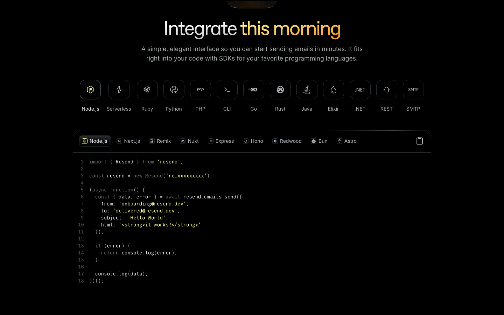Click the 'Java' label text
Image resolution: width=504 pixels, height=315 pixels.
(x=307, y=109)
